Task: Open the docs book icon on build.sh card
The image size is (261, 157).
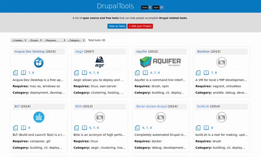Action: (x=206, y=128)
